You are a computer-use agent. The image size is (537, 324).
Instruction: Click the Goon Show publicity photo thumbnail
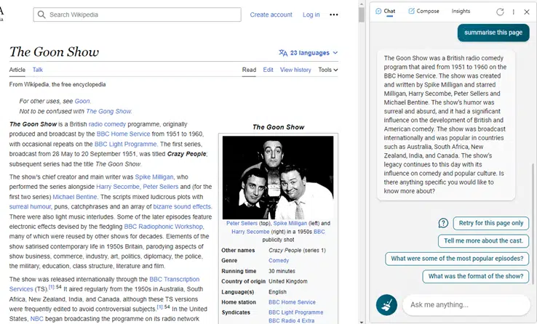tap(278, 177)
